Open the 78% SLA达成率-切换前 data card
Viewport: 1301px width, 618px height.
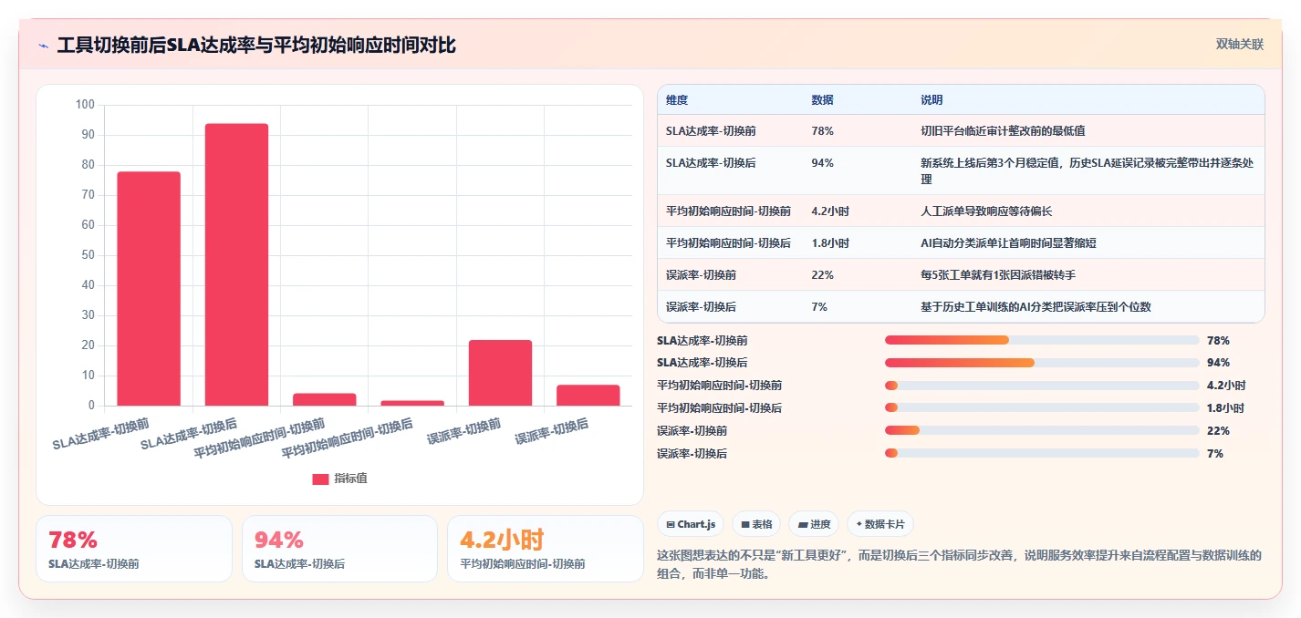click(134, 549)
